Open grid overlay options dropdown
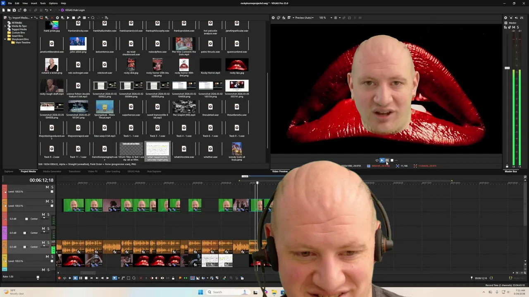Viewport: 529px width, 297px height. 340,18
